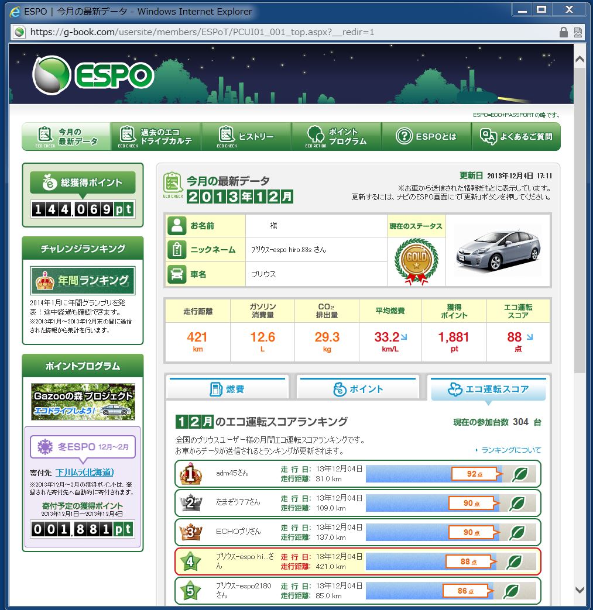This screenshot has width=593, height=610.
Task: Click the site favicon in address bar
Action: (19, 32)
